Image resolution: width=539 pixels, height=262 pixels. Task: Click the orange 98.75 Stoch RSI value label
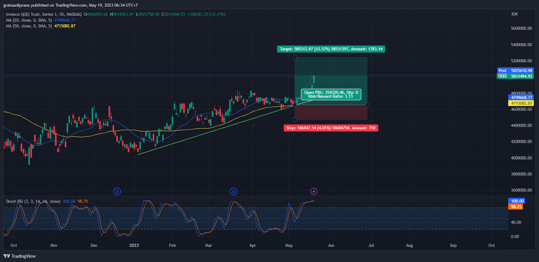[515, 207]
